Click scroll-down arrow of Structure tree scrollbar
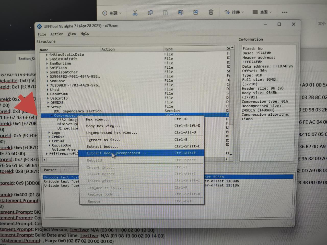327x245 pixels. pyautogui.click(x=231, y=155)
